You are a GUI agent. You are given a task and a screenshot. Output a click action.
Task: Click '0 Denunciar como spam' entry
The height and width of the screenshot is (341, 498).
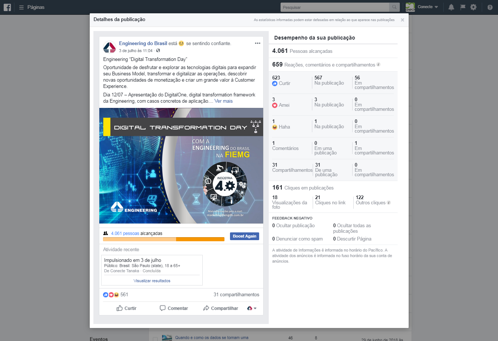(298, 239)
